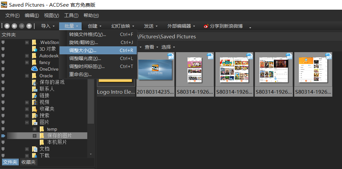Collapse the 图片 folder node
Viewport: 342px width, 169px height.
coord(27,122)
